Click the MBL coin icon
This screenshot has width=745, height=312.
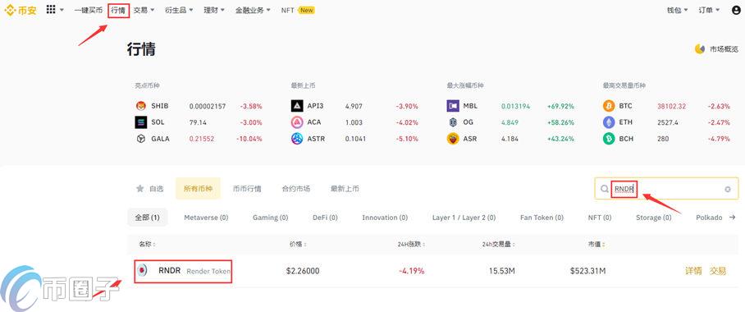453,106
